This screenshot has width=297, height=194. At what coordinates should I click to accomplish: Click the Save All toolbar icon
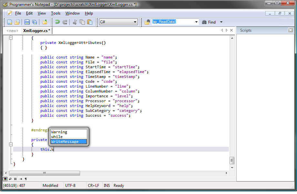pyautogui.click(x=34, y=22)
